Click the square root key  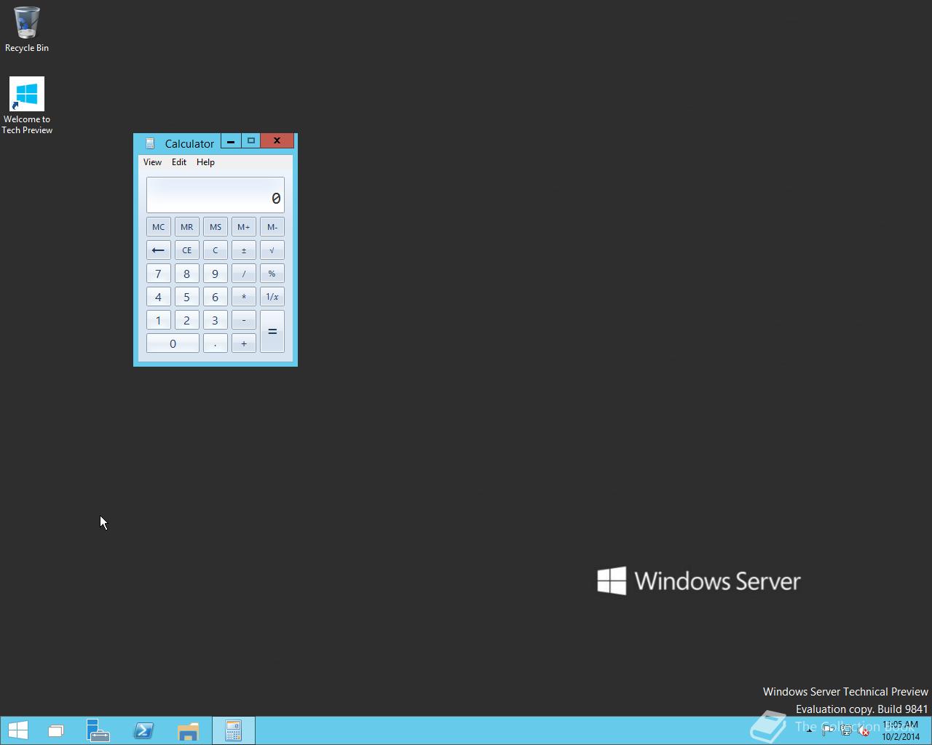point(272,250)
